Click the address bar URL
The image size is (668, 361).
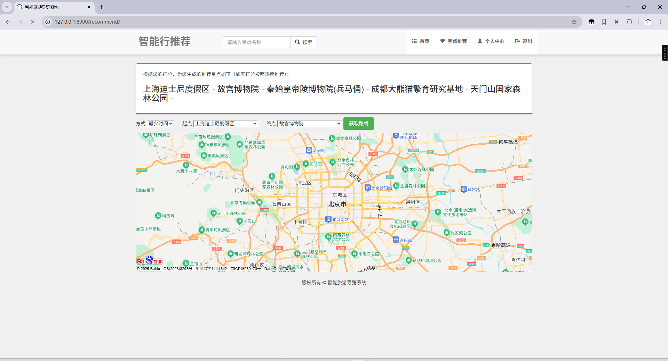coord(87,22)
